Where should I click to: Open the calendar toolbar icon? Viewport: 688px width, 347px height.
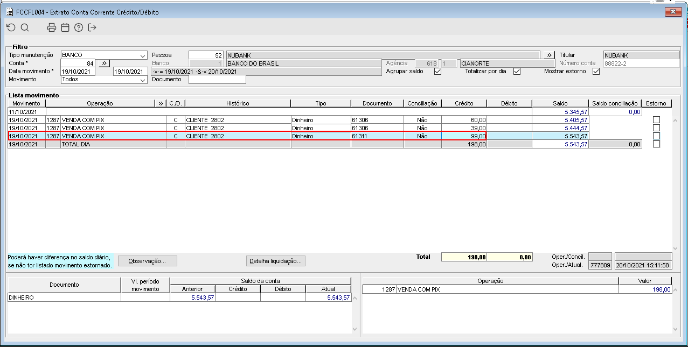(65, 27)
